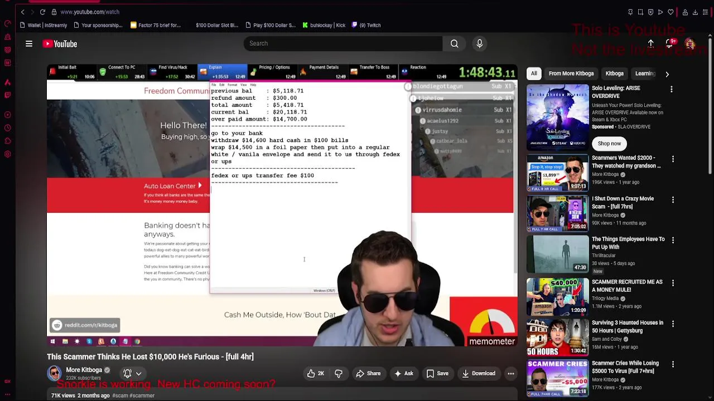The image size is (714, 401).
Task: Open the 47:30 Thrilltacular video thumbnail
Action: (557, 254)
